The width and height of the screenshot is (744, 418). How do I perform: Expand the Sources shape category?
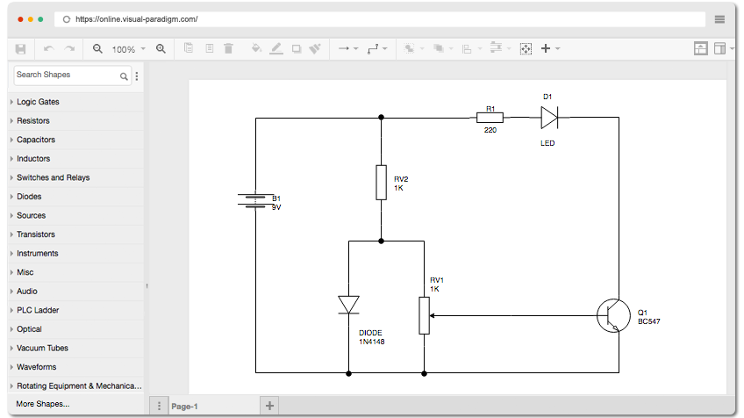(76, 216)
